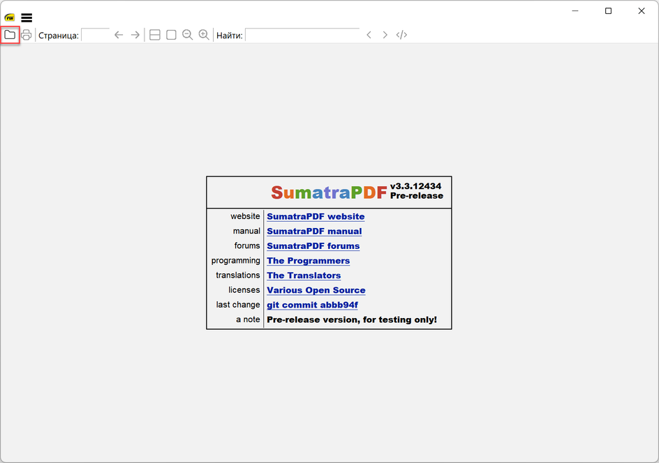Select Fit Width continuous layout icon
Image resolution: width=659 pixels, height=463 pixels.
155,35
